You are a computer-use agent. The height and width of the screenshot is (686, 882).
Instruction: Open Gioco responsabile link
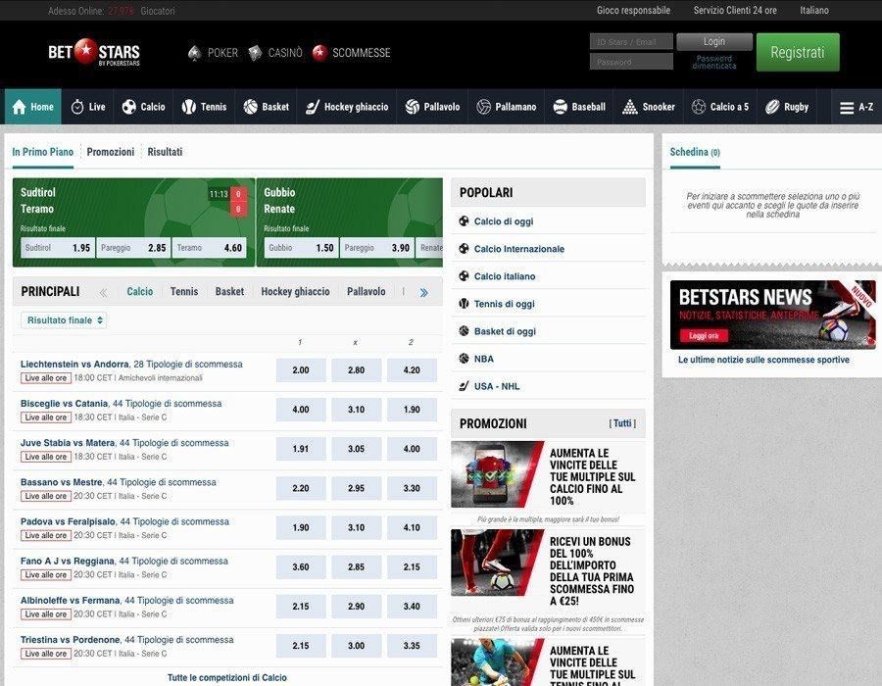(633, 10)
